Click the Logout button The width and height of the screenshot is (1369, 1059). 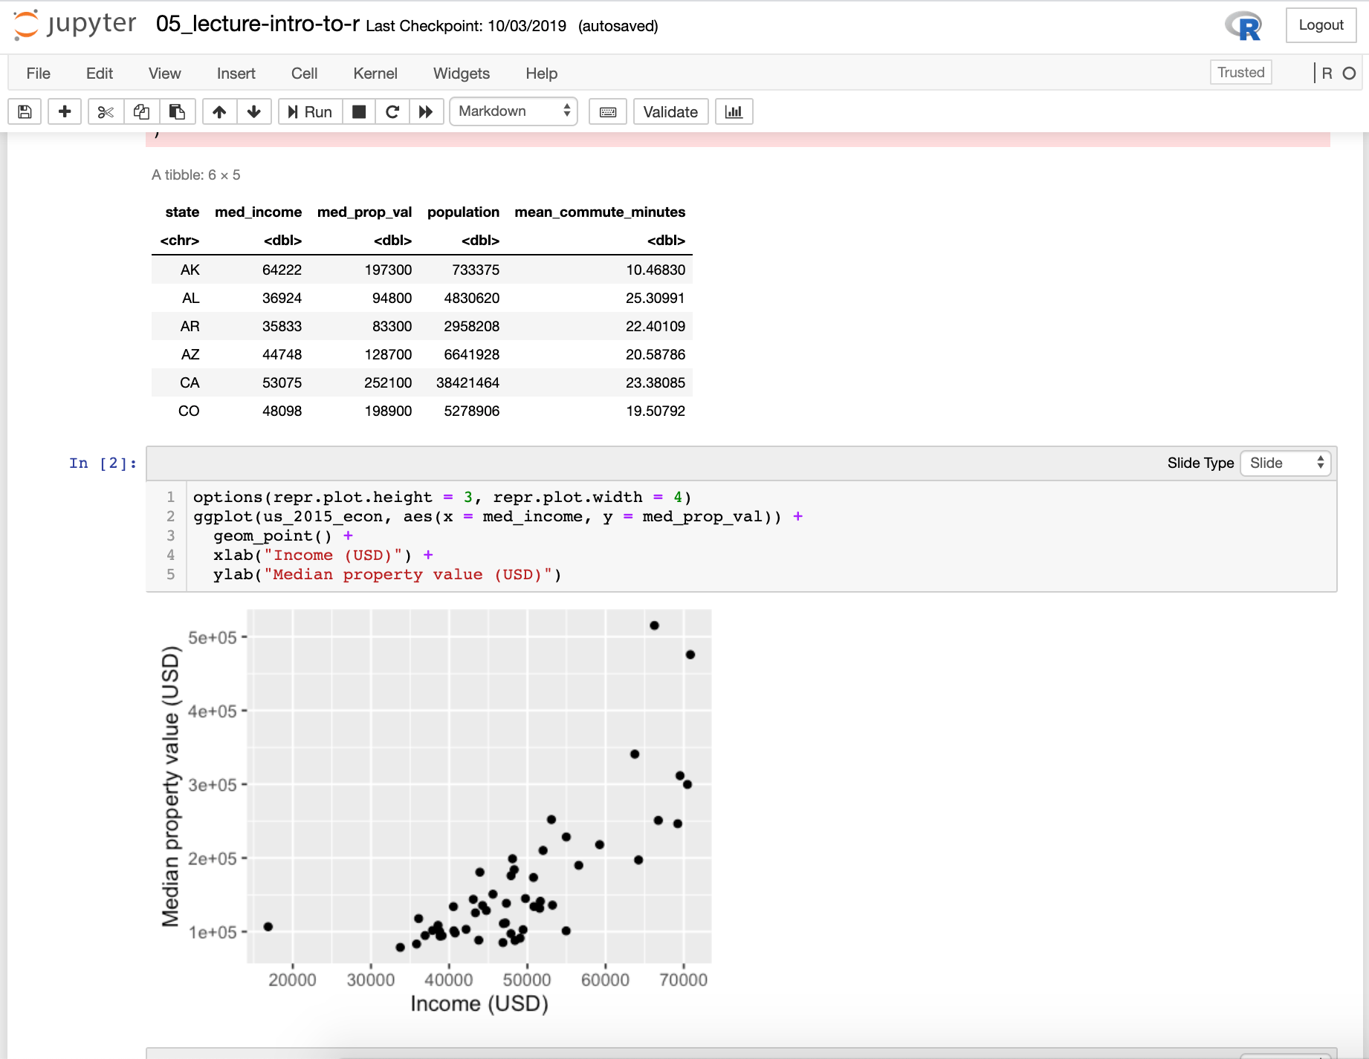[1321, 25]
